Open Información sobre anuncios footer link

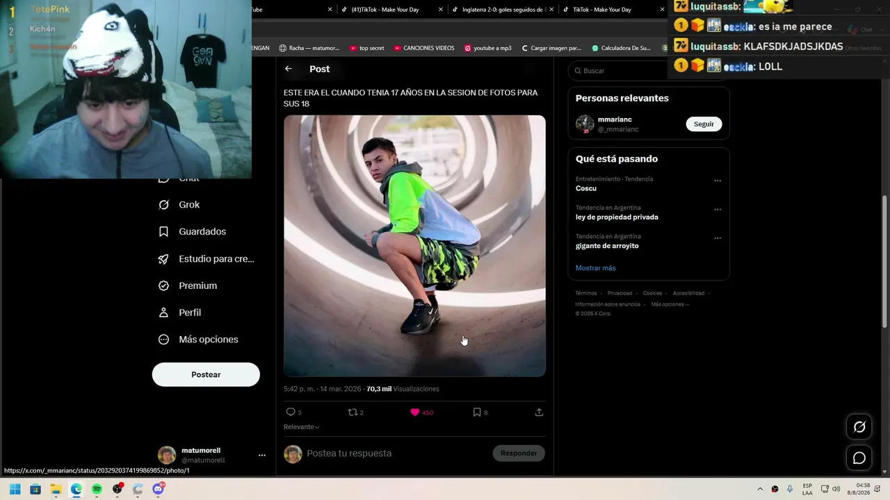608,304
